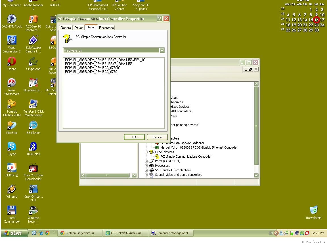327x245 pixels.
Task: Switch to the General tab
Action: tap(66, 28)
